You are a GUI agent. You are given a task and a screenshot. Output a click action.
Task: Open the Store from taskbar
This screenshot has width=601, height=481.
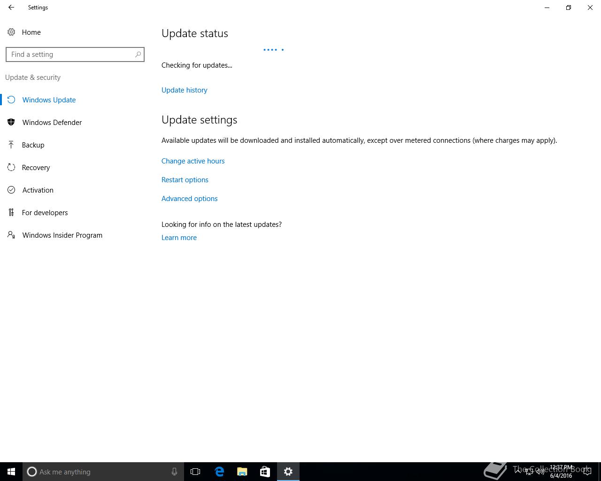point(265,472)
